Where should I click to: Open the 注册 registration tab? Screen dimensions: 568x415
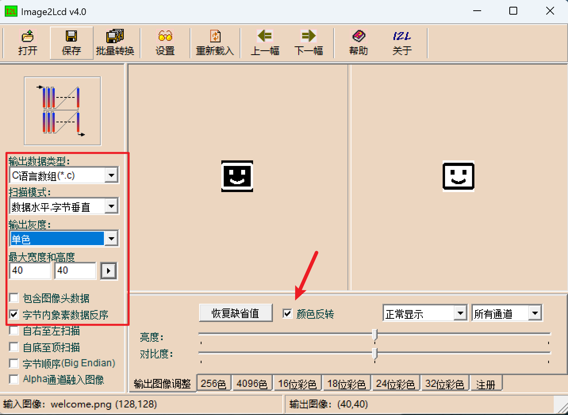487,383
